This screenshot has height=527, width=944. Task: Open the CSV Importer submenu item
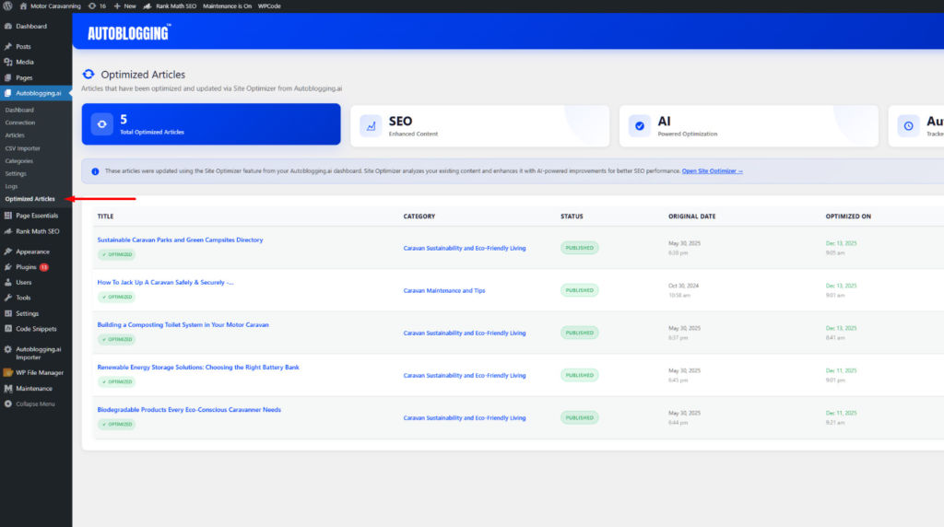click(22, 147)
